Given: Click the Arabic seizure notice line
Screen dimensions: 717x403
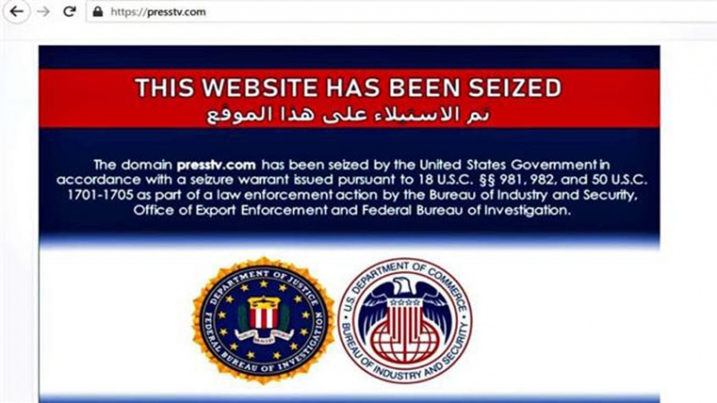Looking at the screenshot, I should click(x=349, y=115).
